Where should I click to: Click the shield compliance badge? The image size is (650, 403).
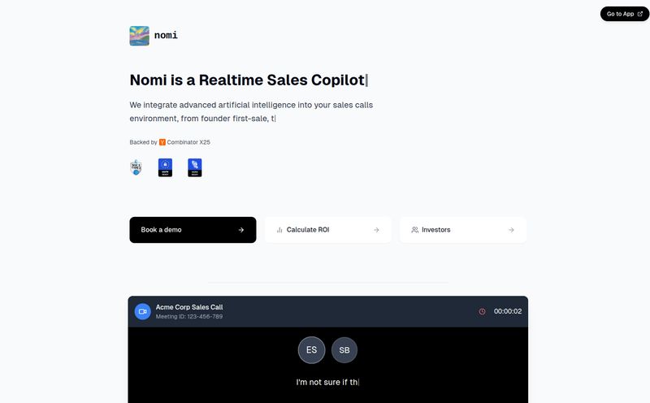pyautogui.click(x=136, y=167)
